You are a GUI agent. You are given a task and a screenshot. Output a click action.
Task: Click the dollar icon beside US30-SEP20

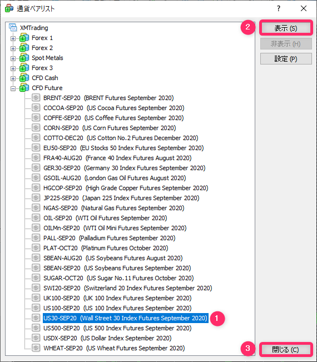click(36, 318)
